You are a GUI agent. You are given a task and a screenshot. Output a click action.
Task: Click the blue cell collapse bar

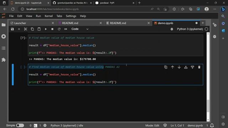(x=13, y=74)
